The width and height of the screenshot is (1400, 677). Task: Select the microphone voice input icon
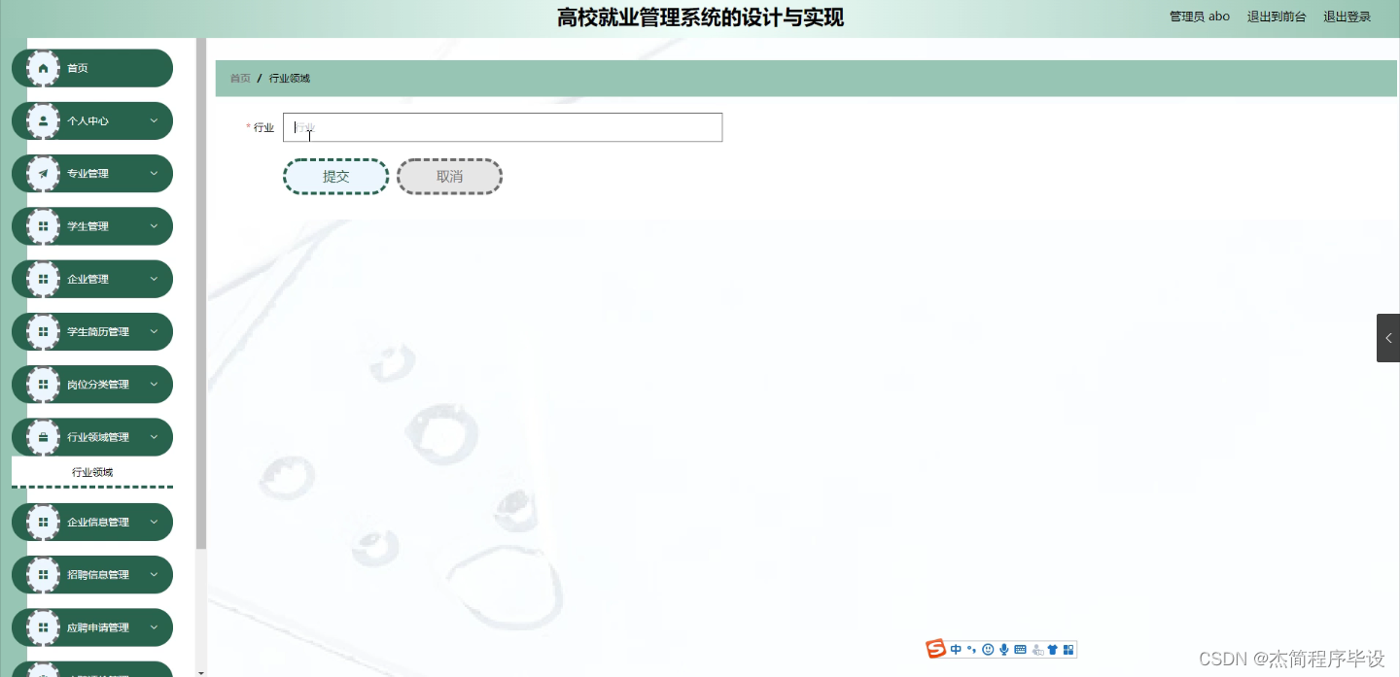[x=1004, y=649]
